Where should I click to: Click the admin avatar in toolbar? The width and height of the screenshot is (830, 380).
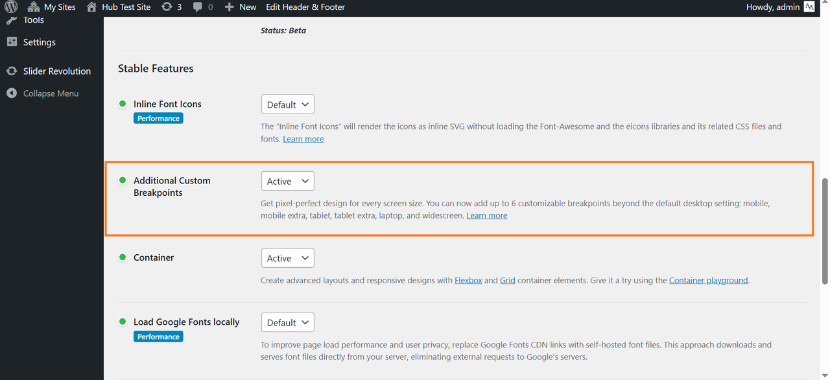(809, 7)
